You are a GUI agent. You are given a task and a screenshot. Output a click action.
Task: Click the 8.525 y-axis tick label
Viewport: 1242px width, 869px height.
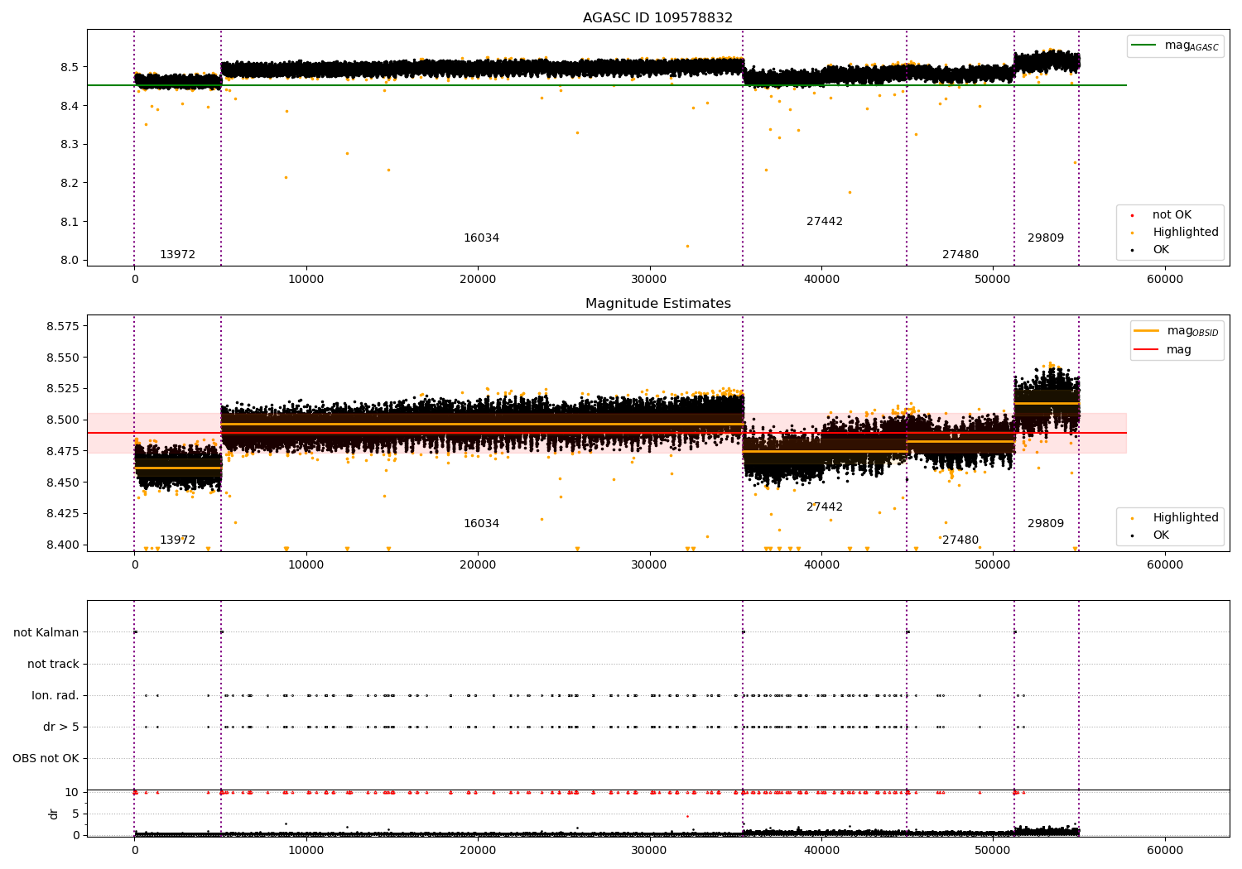[x=63, y=389]
